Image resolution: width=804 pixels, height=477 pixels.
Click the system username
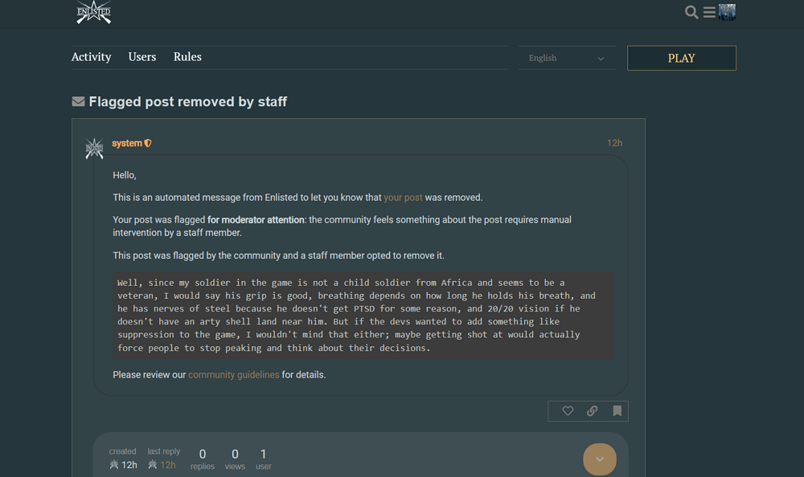[127, 144]
